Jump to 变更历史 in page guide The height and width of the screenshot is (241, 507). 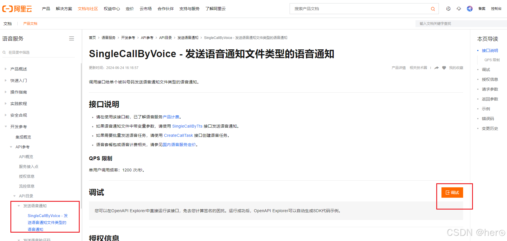(x=490, y=128)
